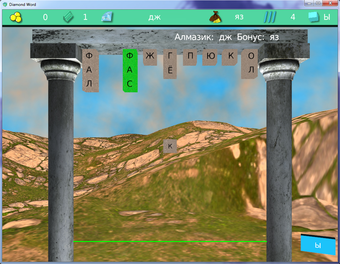340x264 pixels.
Task: Select the ФАЛ letter column
Action: point(90,70)
